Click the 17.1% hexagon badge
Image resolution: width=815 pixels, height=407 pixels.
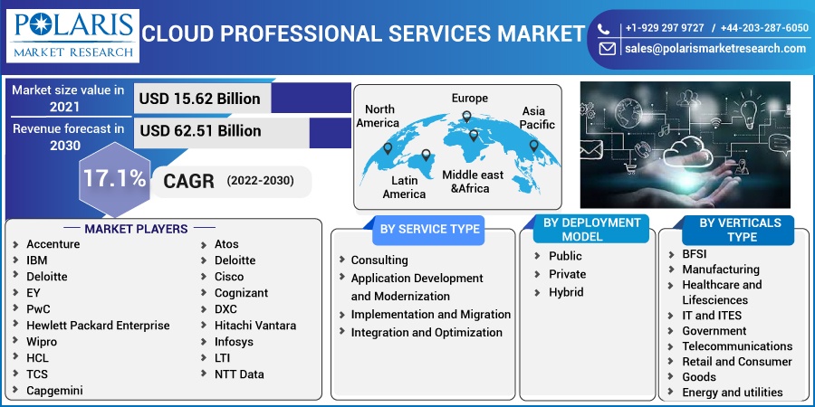pyautogui.click(x=114, y=180)
